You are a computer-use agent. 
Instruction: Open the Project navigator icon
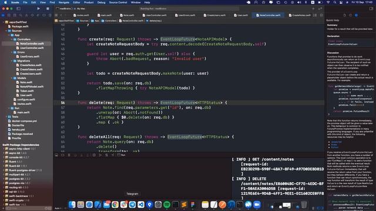tap(3, 15)
